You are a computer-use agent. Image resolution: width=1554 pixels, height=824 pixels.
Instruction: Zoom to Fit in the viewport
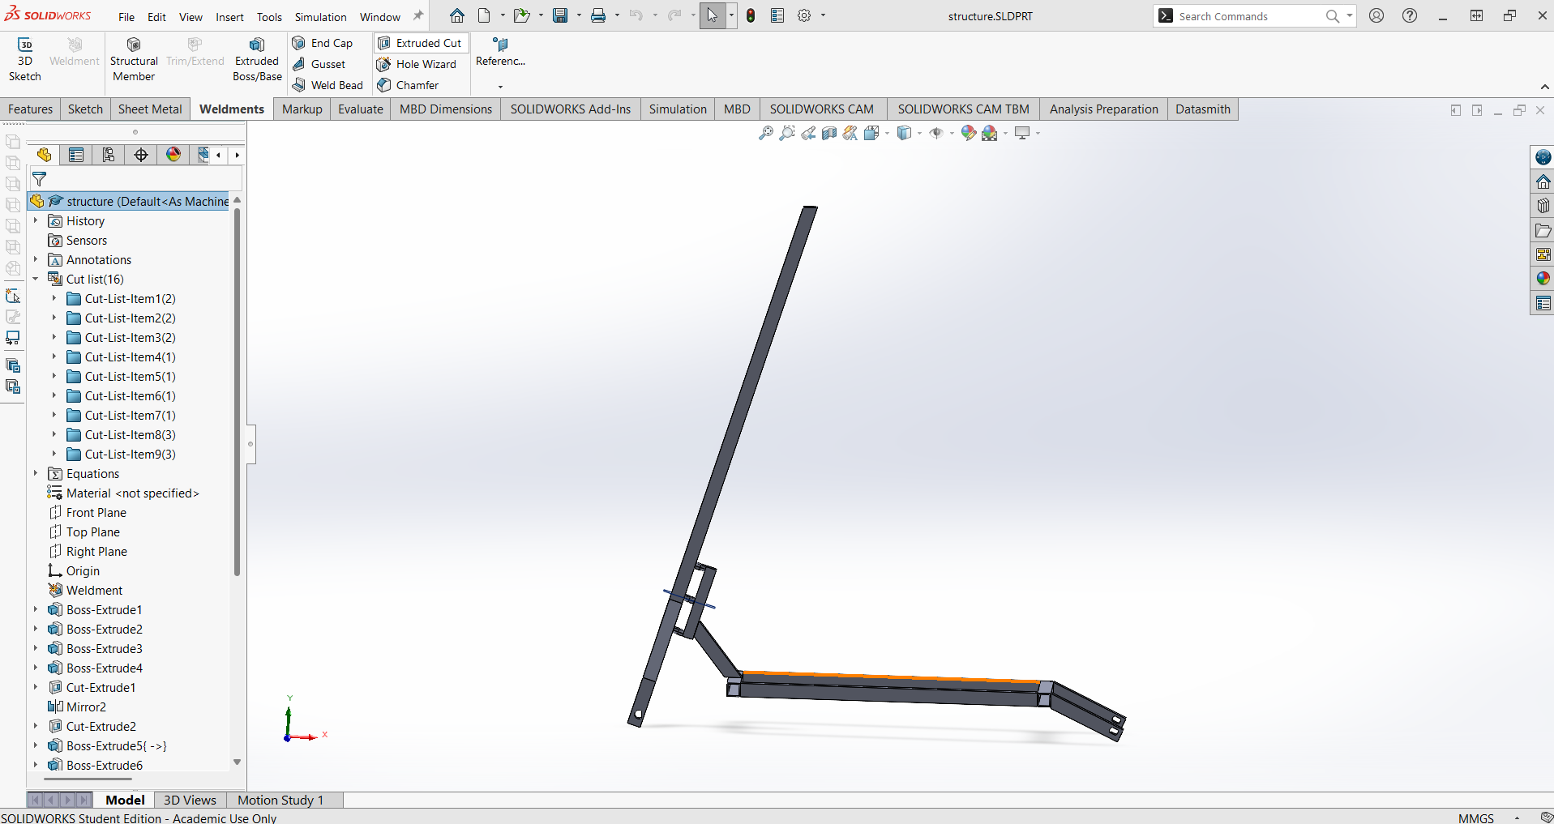click(765, 134)
